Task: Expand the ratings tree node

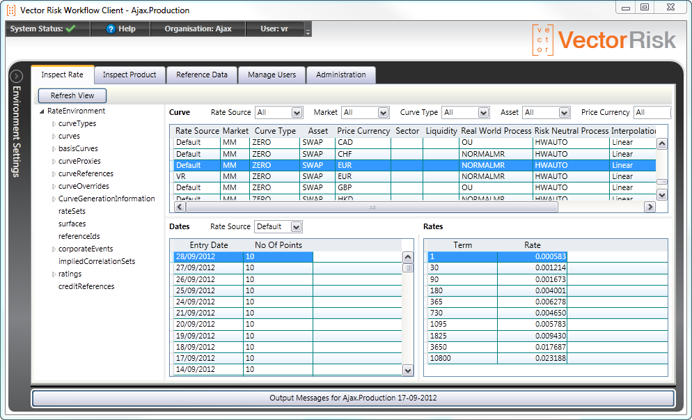Action: (x=54, y=274)
